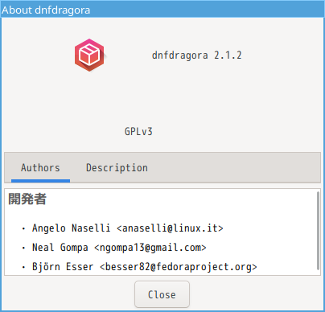
Task: Click the Close button
Action: [x=162, y=294]
